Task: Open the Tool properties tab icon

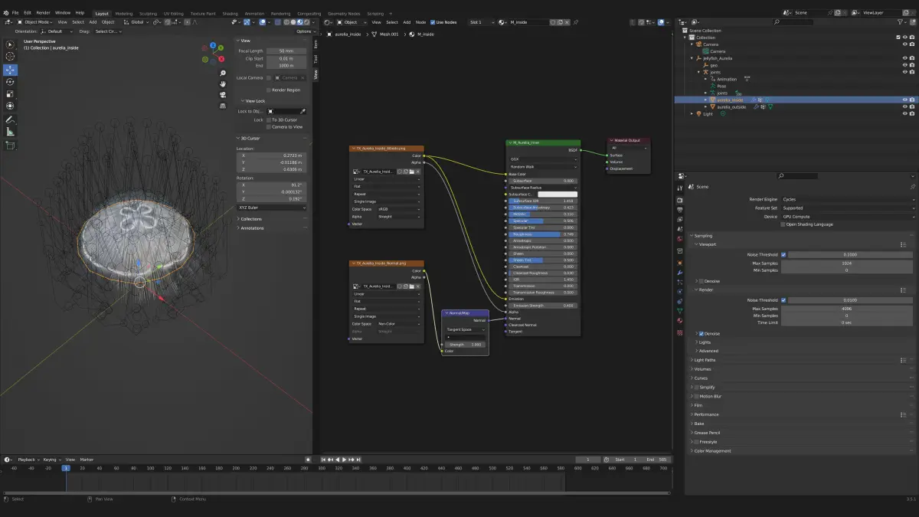Action: click(x=680, y=188)
